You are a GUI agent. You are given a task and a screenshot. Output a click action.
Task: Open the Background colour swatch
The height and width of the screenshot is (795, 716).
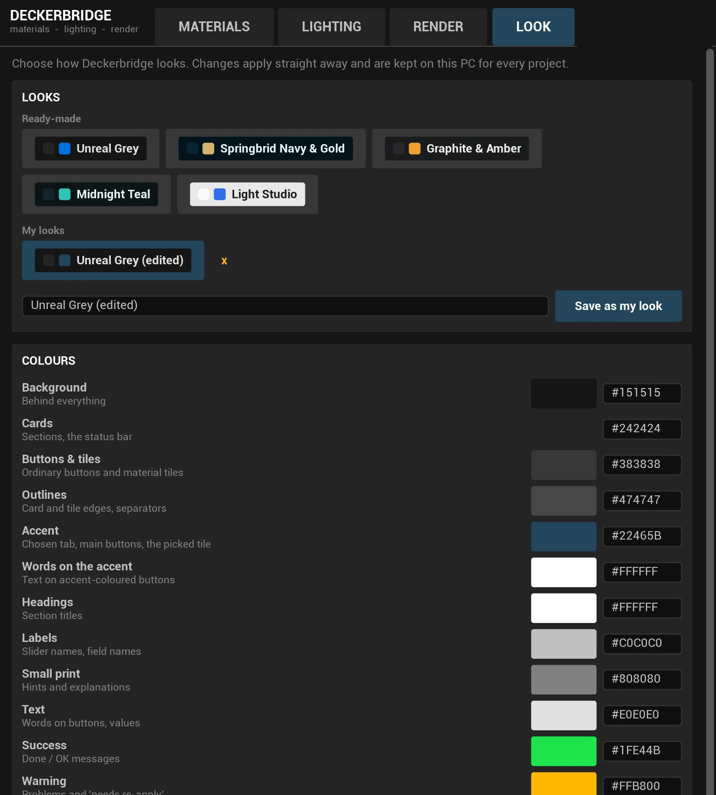point(564,394)
